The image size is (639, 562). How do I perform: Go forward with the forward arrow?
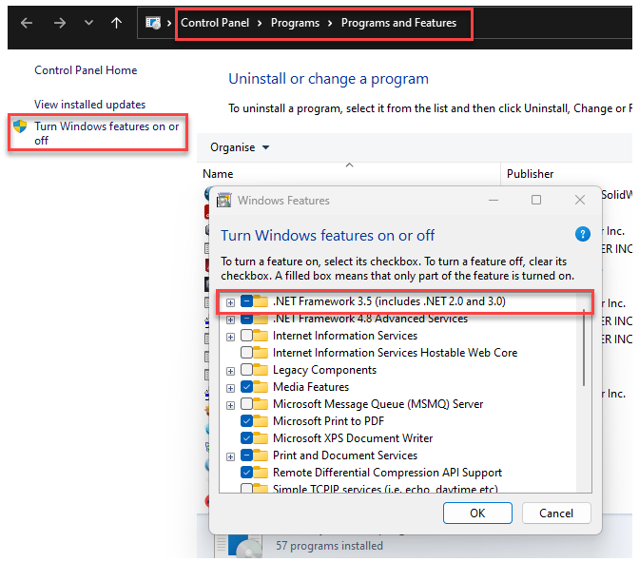60,23
